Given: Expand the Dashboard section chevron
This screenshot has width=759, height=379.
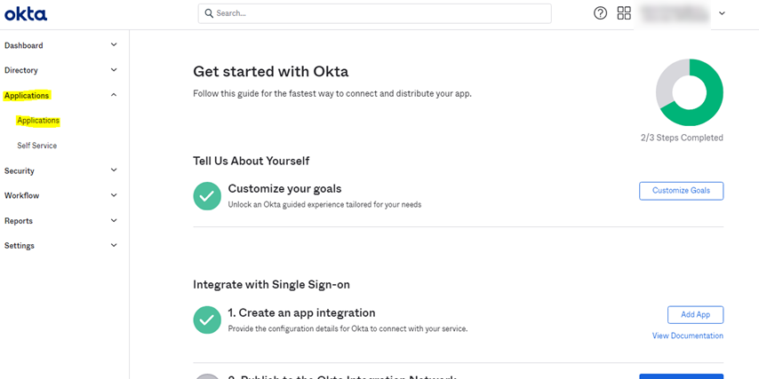Looking at the screenshot, I should coord(113,45).
